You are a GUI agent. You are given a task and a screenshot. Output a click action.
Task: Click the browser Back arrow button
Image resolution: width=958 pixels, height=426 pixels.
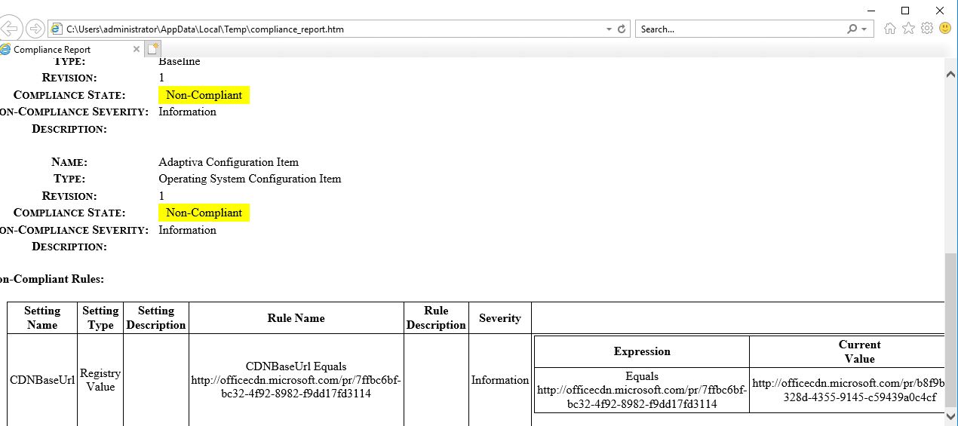point(9,29)
